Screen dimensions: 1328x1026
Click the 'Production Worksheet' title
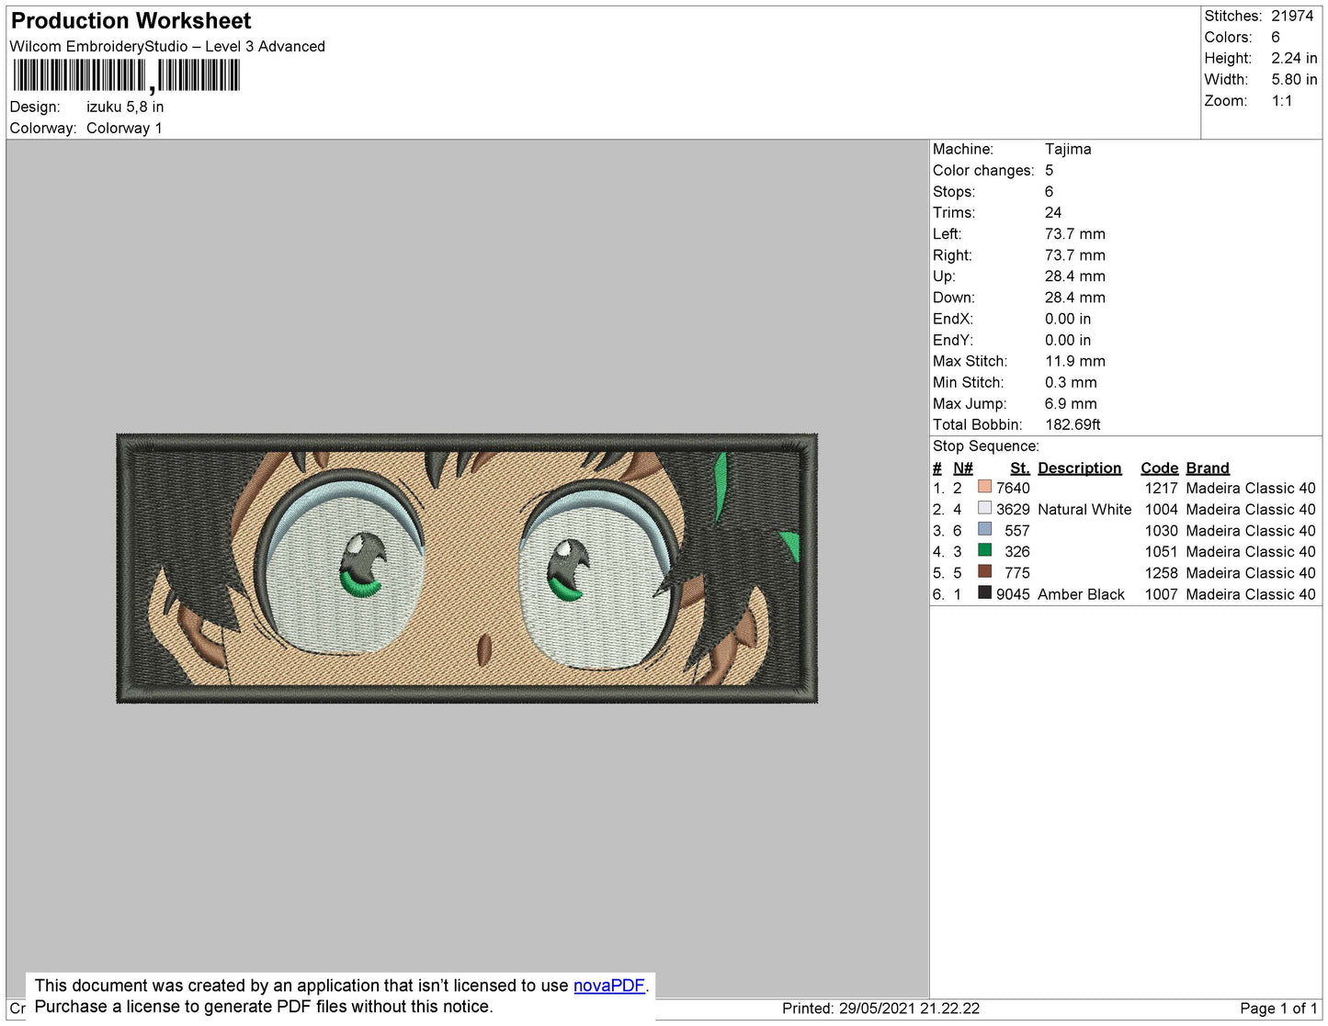131,21
